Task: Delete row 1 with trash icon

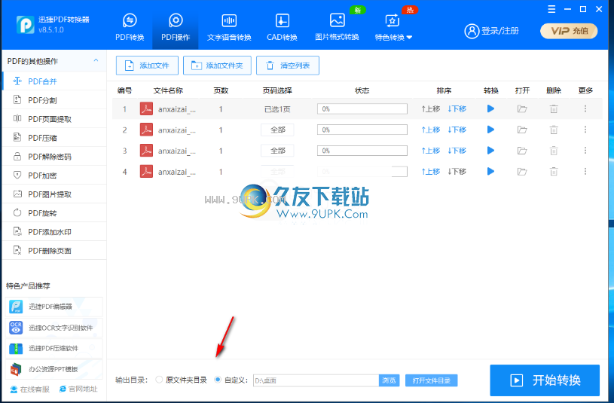Action: [x=554, y=108]
